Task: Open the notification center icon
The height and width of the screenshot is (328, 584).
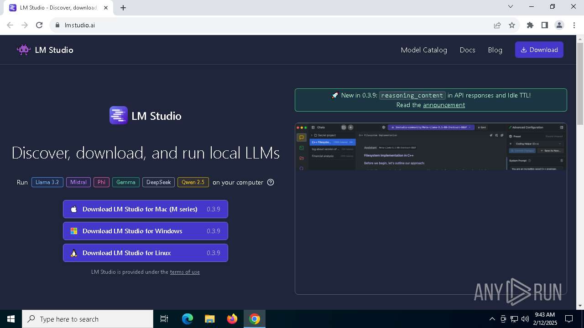Action: coord(569,319)
